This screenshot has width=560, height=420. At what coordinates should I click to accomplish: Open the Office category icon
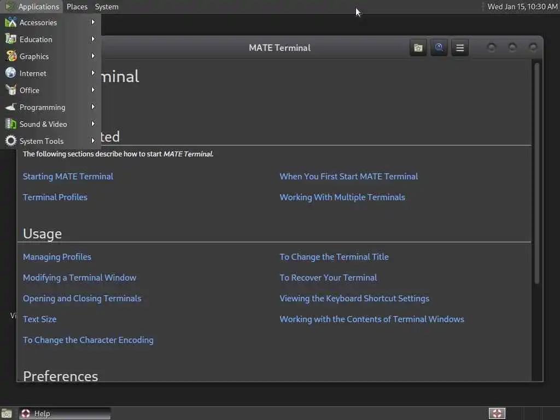point(11,90)
